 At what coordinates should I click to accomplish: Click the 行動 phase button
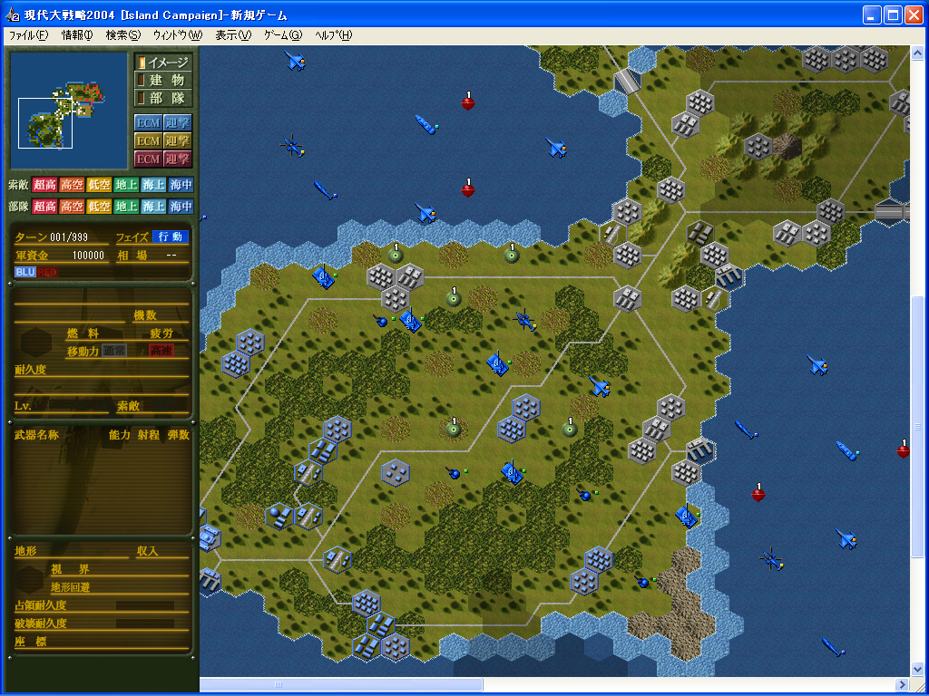170,237
